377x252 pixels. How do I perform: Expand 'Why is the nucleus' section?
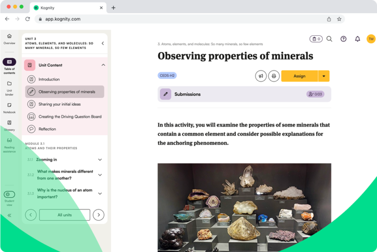click(100, 193)
